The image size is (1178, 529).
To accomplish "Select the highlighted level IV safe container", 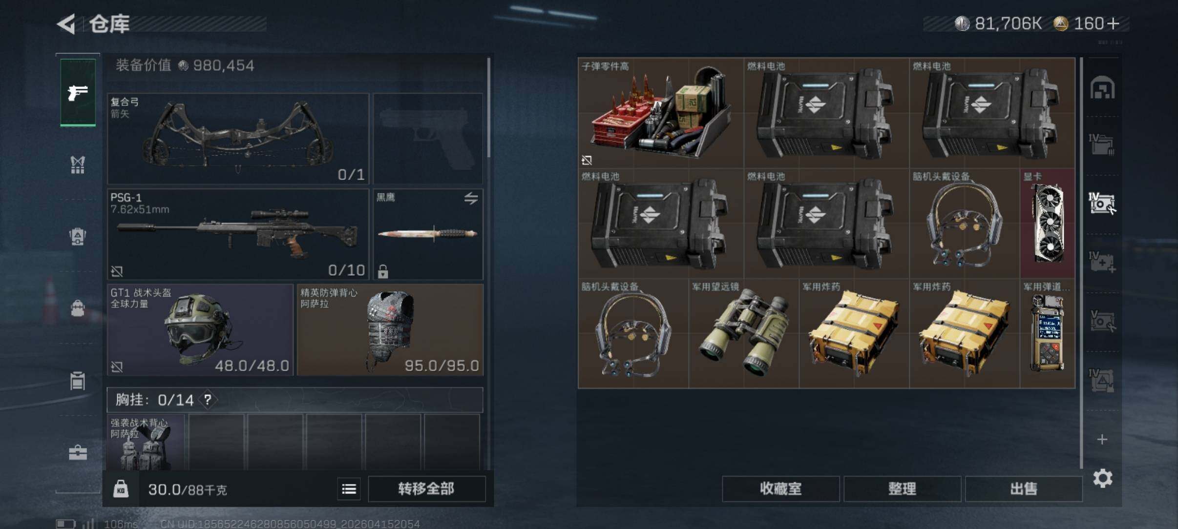I will tap(1102, 203).
